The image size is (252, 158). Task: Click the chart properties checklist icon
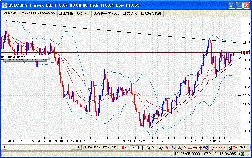pyautogui.click(x=230, y=147)
